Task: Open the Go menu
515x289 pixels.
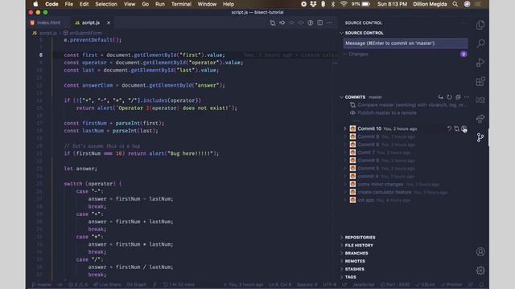Action: [x=145, y=4]
